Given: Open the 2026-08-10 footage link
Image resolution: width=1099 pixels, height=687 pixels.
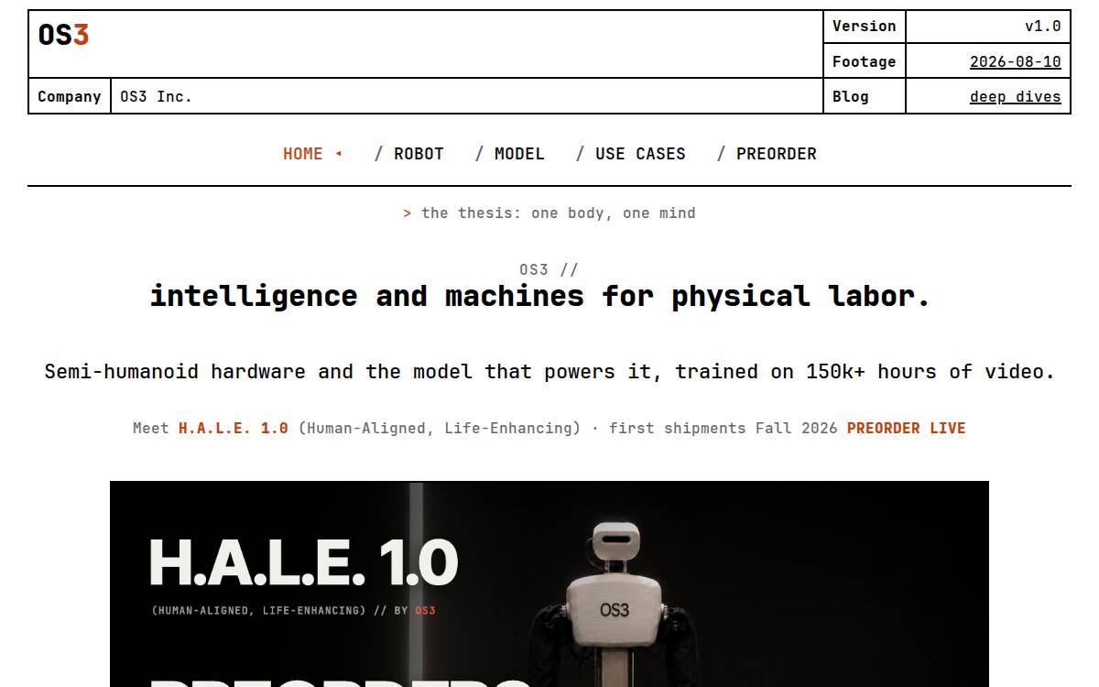Looking at the screenshot, I should click(1015, 61).
